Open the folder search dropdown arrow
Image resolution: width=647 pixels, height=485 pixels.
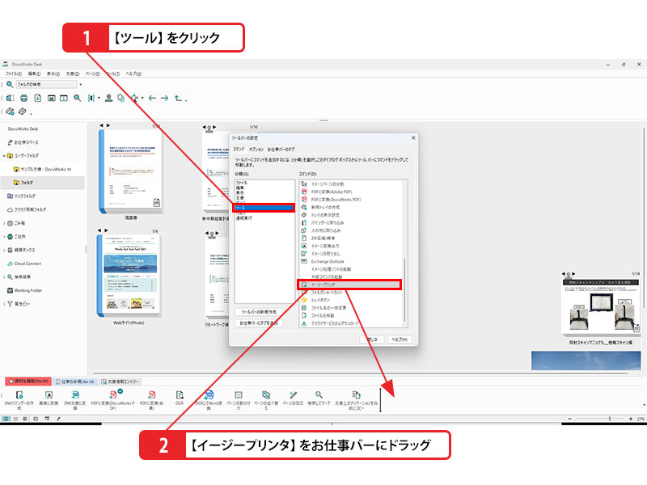81,85
